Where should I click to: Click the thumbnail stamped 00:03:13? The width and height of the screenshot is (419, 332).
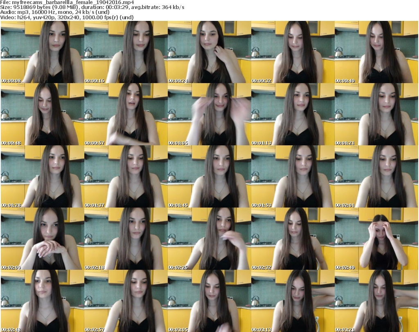[293, 301]
